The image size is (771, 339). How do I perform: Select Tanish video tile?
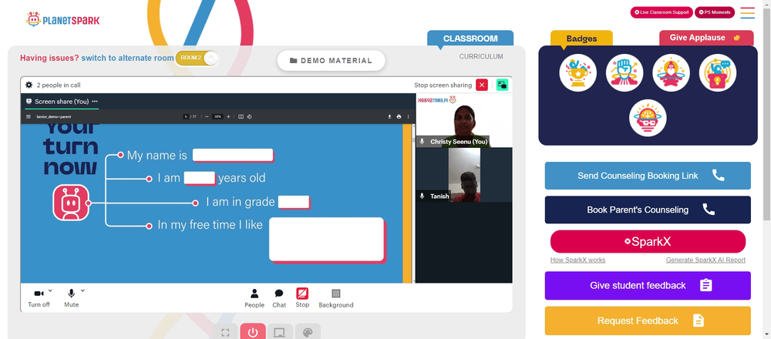tap(463, 175)
